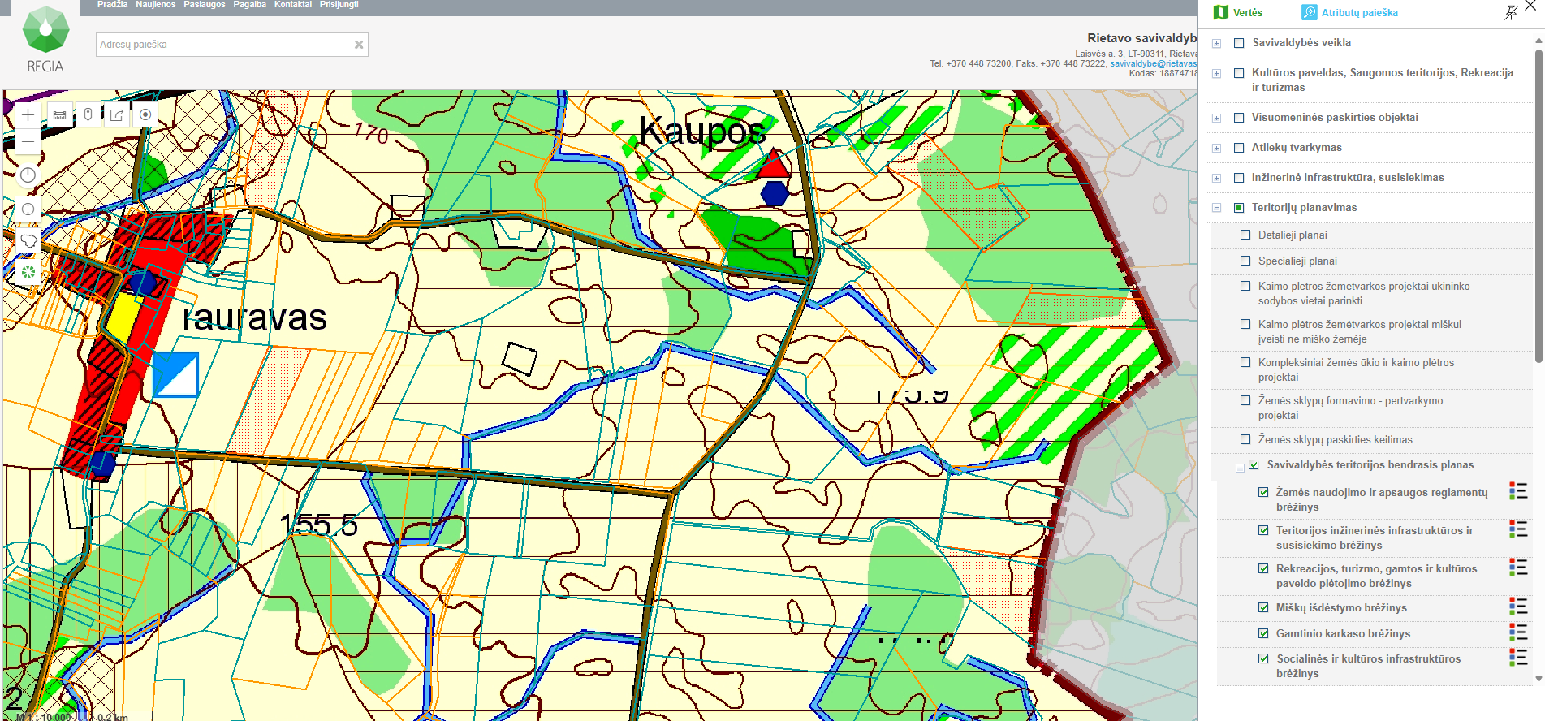Expand the Kultūros paveldas group
The image size is (1545, 721).
(1216, 74)
